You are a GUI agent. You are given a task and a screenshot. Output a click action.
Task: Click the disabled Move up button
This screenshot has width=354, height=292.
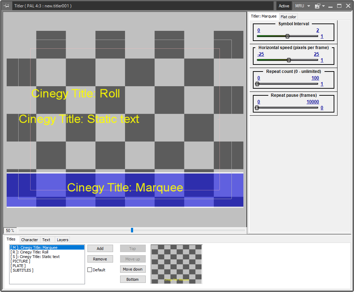(133, 259)
